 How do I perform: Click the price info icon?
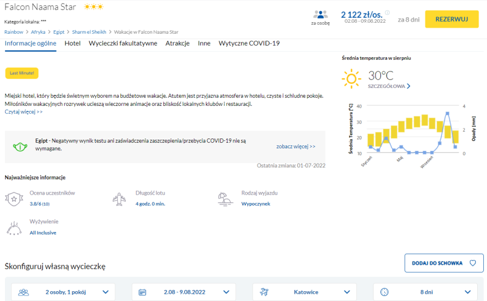[387, 13]
